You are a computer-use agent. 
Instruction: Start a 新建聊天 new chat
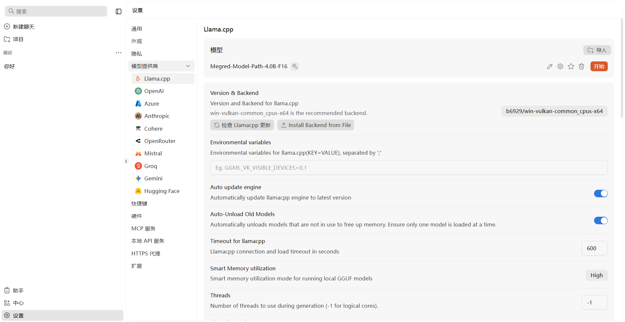[x=24, y=27]
